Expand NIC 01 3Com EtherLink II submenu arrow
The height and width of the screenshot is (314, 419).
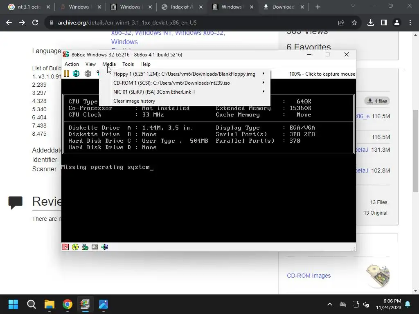click(x=264, y=92)
